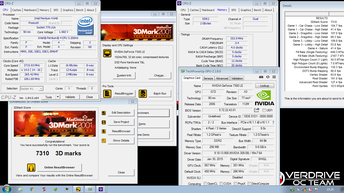Take a GPU-Z screenshot with the camera icon
The image size is (344, 193).
click(261, 77)
